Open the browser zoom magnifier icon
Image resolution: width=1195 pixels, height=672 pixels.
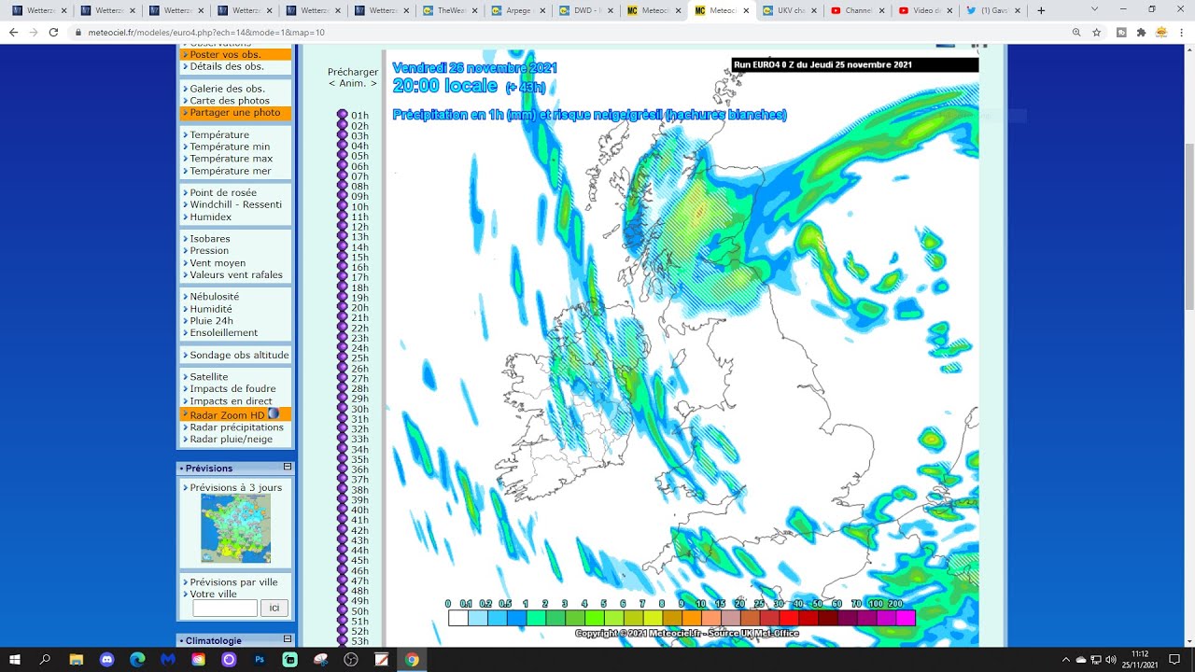coord(1076,32)
